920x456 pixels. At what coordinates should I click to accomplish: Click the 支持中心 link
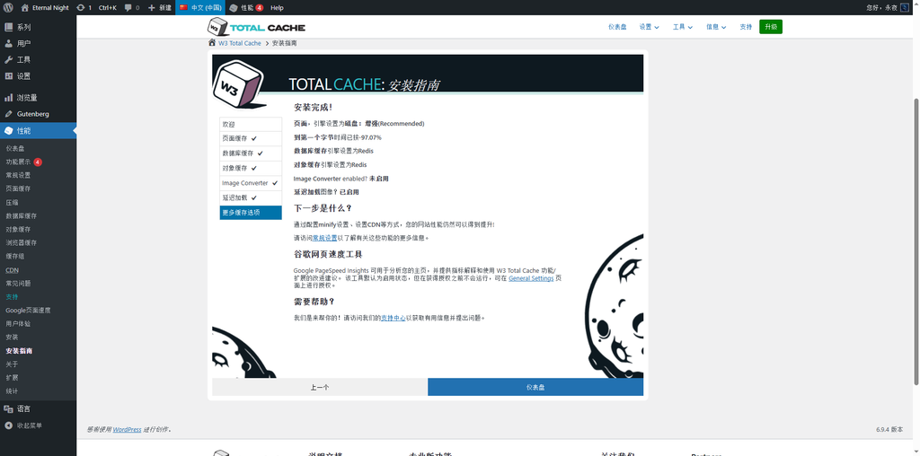(x=394, y=318)
